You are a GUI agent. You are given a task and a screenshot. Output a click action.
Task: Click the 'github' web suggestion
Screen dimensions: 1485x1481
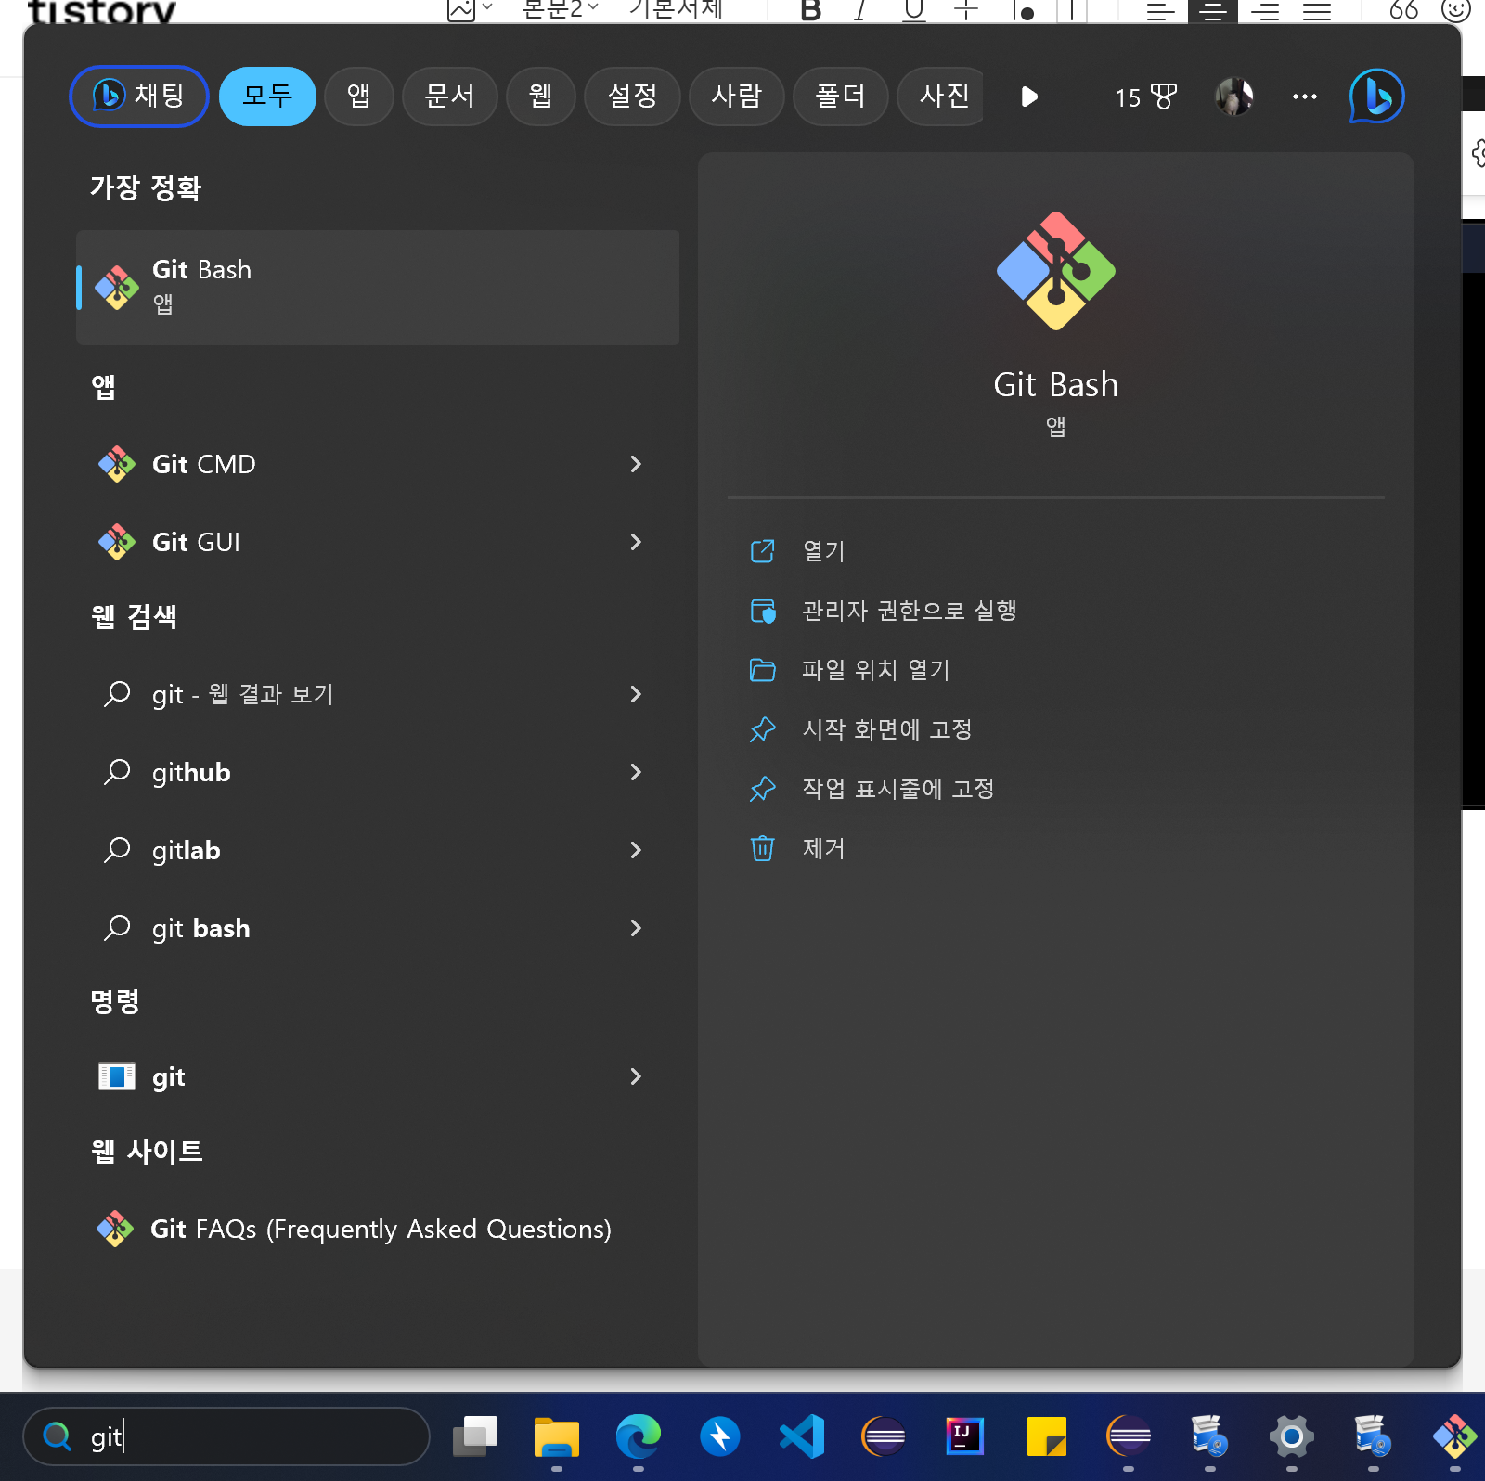(x=378, y=772)
